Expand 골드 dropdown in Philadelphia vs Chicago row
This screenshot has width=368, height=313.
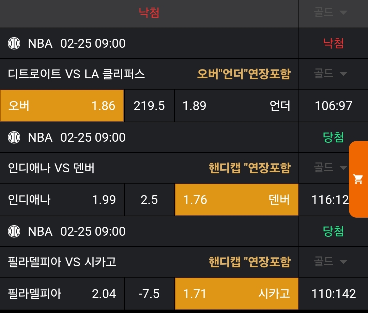click(331, 262)
